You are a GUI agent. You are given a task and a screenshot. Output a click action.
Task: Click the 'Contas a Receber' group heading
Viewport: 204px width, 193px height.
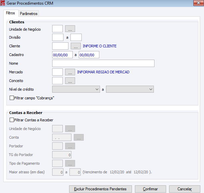pos(26,113)
